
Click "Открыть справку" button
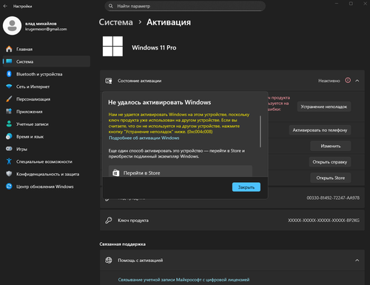(330, 162)
